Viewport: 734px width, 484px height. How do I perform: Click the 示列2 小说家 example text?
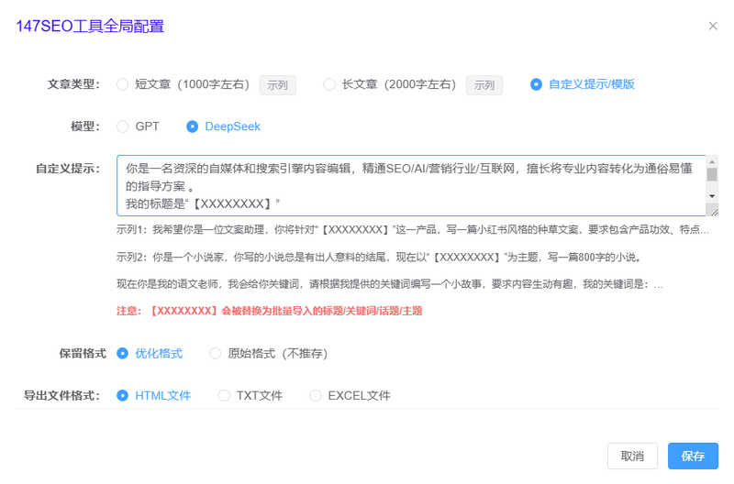379,258
